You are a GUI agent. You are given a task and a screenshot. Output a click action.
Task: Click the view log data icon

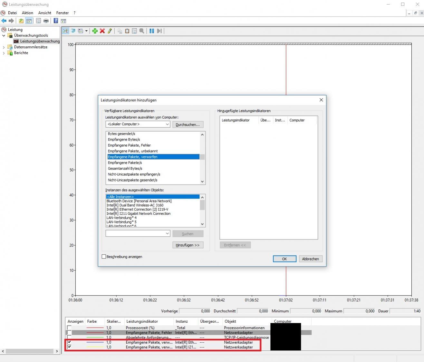(x=73, y=31)
